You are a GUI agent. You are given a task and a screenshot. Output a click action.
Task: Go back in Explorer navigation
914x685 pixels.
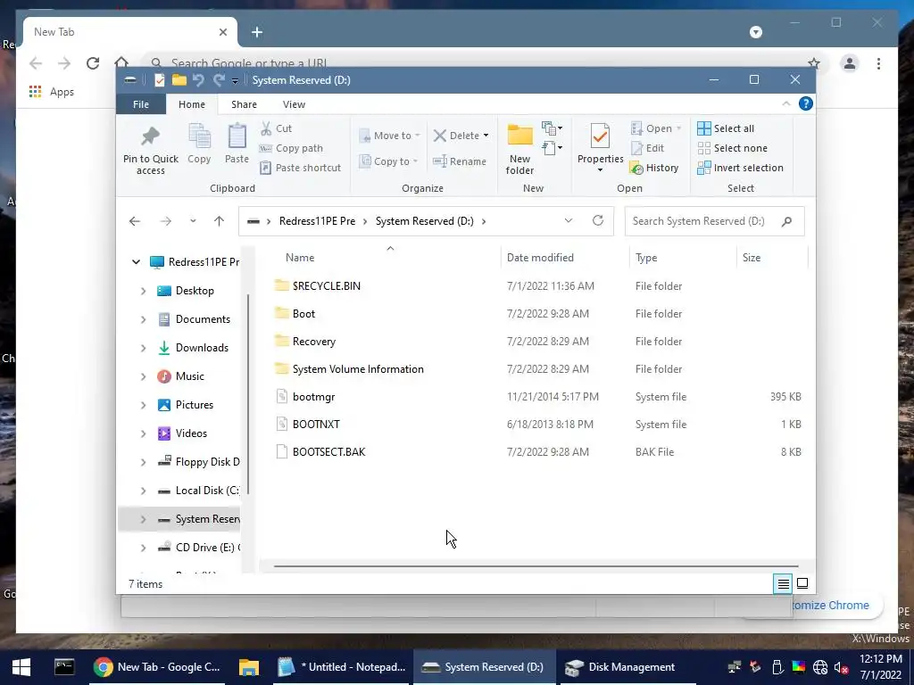pyautogui.click(x=135, y=221)
